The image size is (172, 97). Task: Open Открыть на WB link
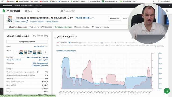click(x=21, y=22)
